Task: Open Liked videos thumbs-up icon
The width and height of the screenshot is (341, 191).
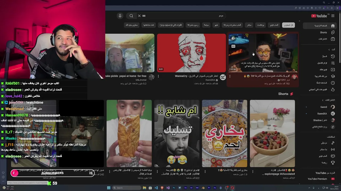Action: (333, 90)
